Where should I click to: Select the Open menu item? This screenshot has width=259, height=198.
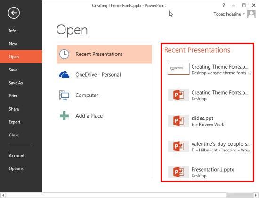[x=21, y=57]
